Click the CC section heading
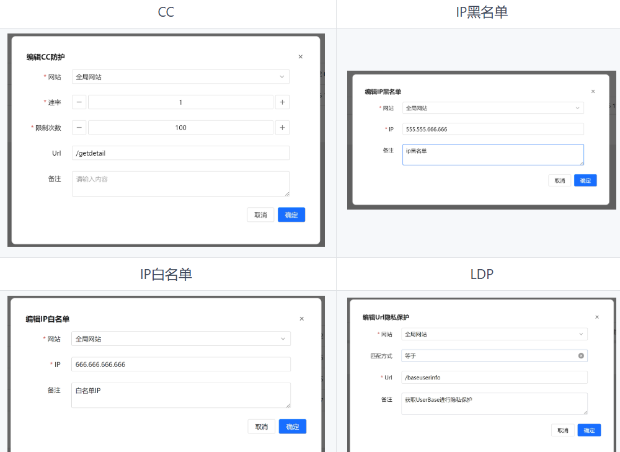620x452 pixels. pos(166,12)
